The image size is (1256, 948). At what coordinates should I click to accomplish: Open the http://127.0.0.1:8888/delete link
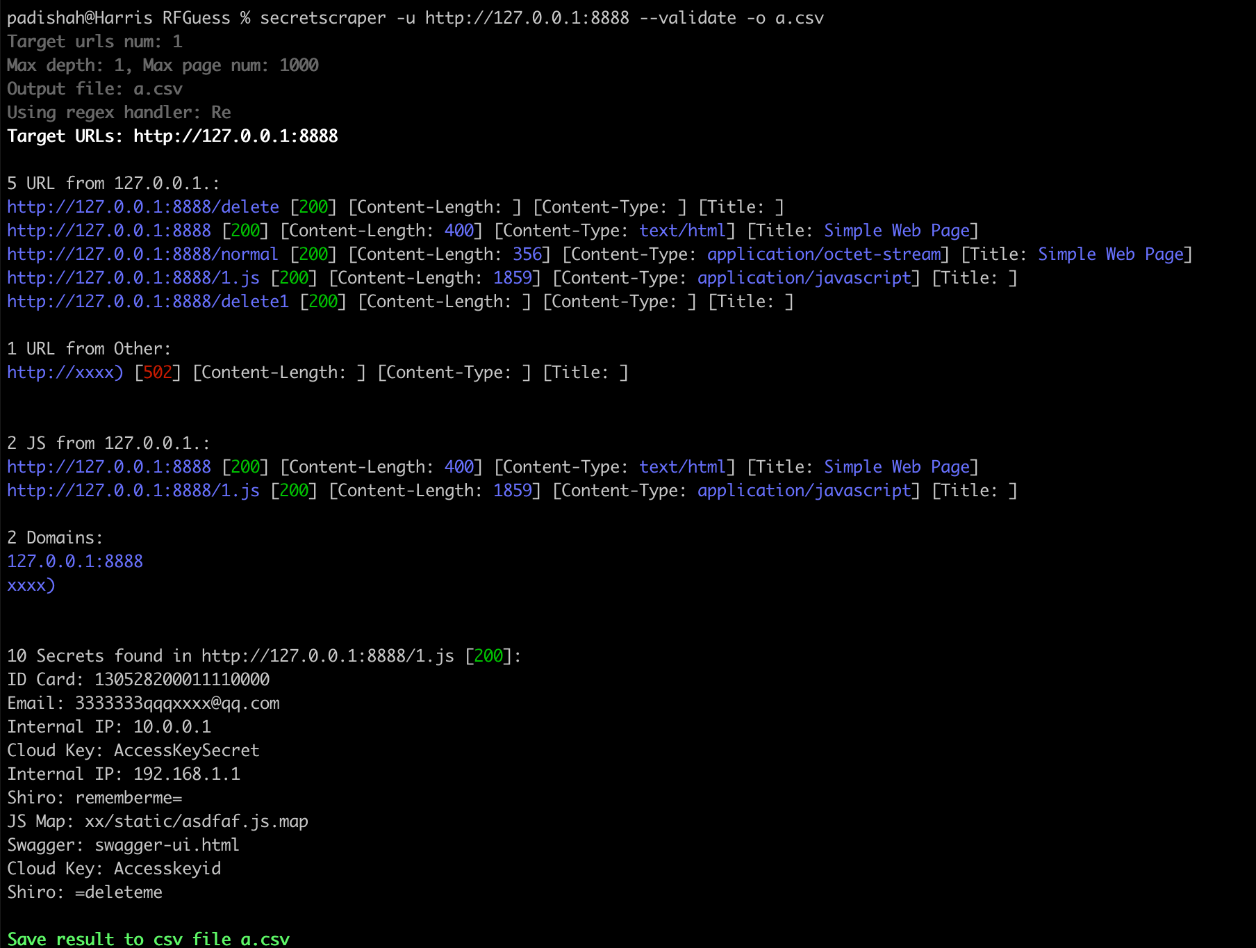(142, 206)
